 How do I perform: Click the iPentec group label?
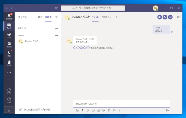pyautogui.click(x=21, y=36)
